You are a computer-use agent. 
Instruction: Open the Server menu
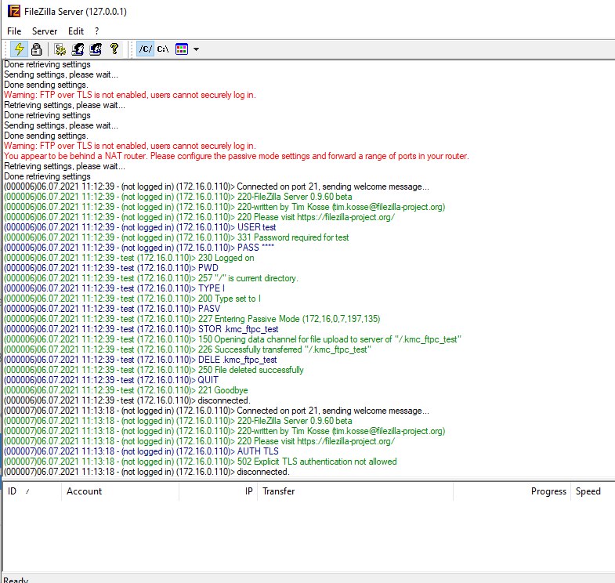tap(45, 31)
